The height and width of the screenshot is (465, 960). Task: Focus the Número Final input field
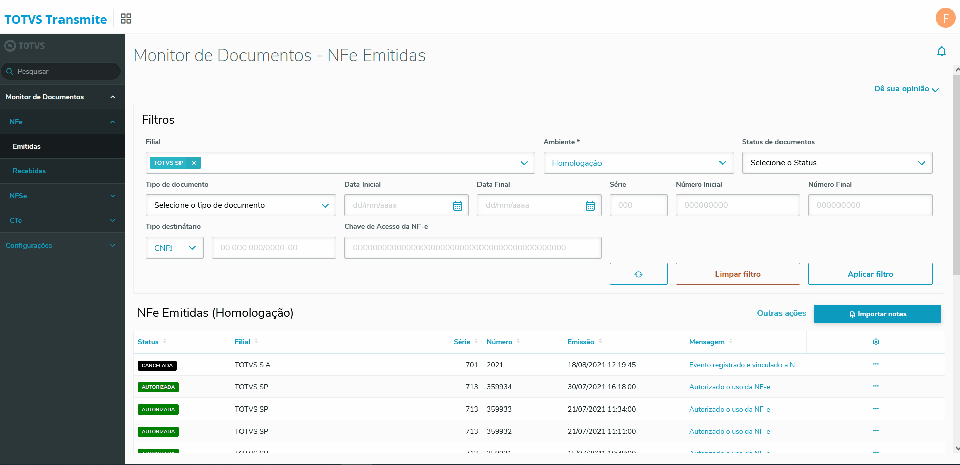click(x=870, y=205)
